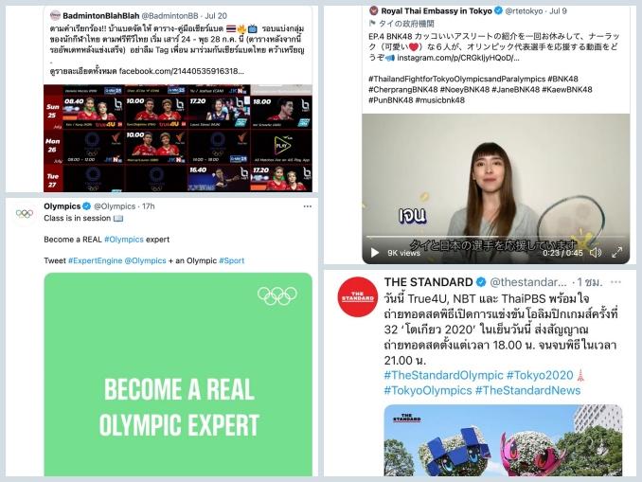Unmute the embassy video volume icon
Screen dimensions: 642x482
coord(596,253)
